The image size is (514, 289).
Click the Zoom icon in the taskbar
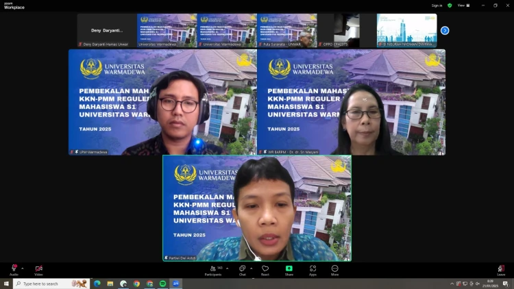point(175,284)
